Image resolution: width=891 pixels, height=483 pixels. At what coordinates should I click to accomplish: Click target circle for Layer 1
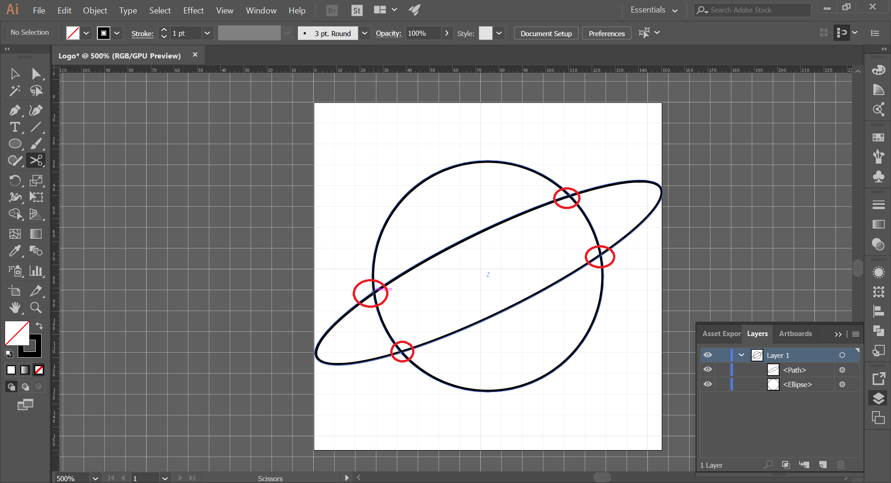[x=842, y=356]
